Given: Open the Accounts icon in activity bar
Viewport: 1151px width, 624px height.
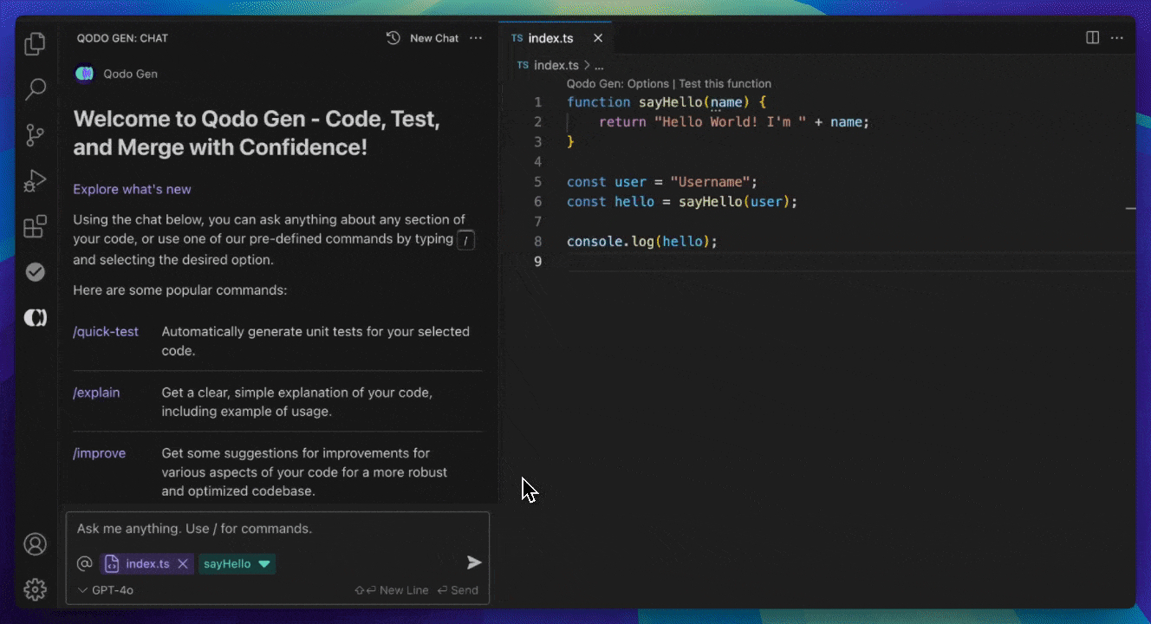Looking at the screenshot, I should coord(35,544).
